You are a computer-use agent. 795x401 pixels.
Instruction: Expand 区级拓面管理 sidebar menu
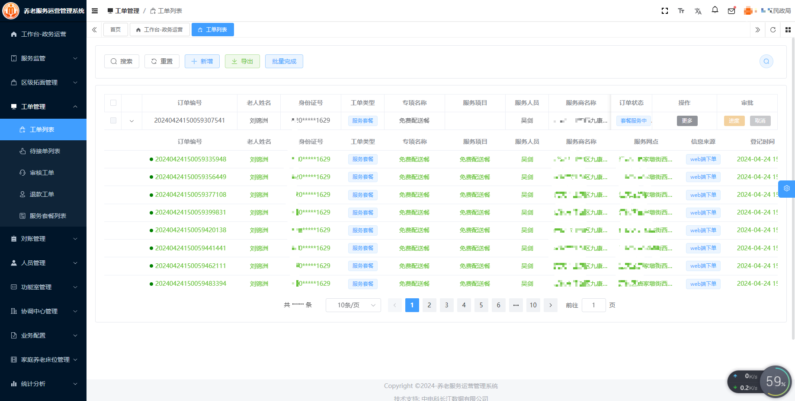click(x=43, y=82)
